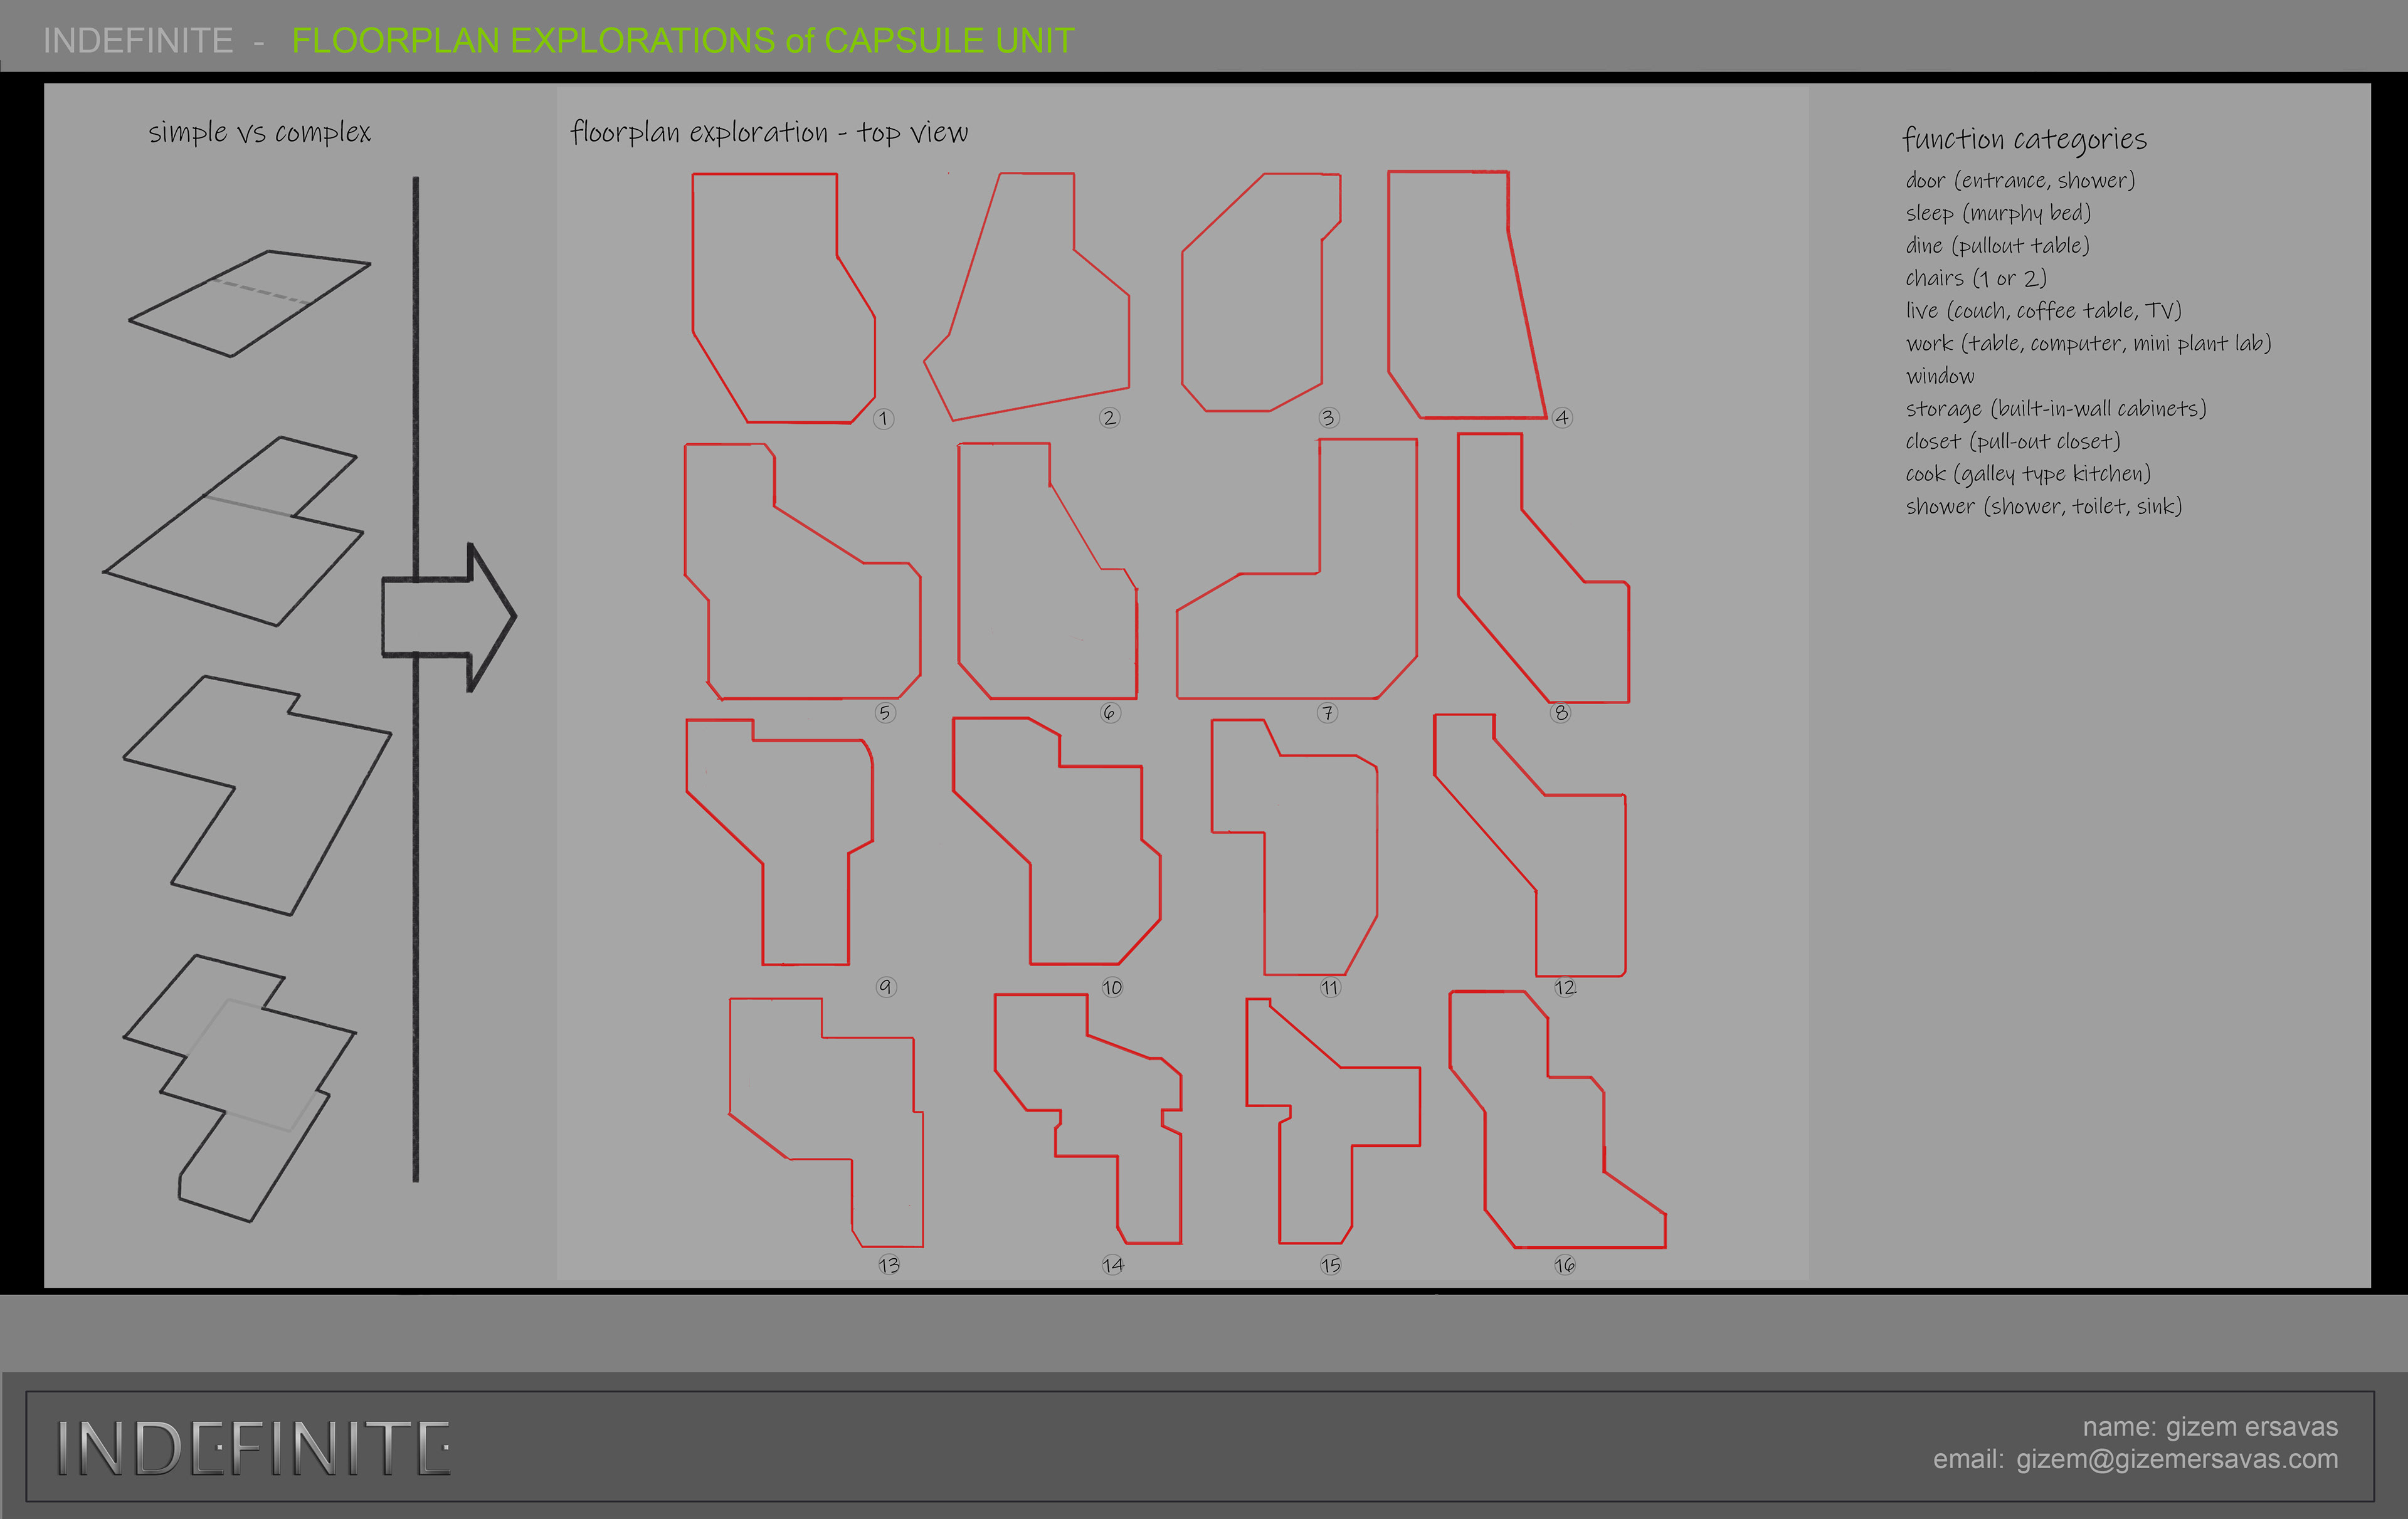Screen dimensions: 2408x1519
Task: Click the third L-shaped isometric plan
Action: point(257,795)
